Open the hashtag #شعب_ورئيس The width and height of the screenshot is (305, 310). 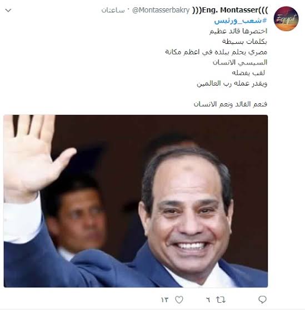click(x=241, y=21)
